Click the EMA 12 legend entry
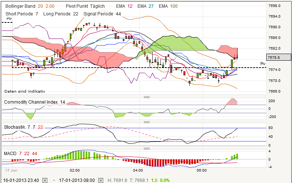 [124, 6]
